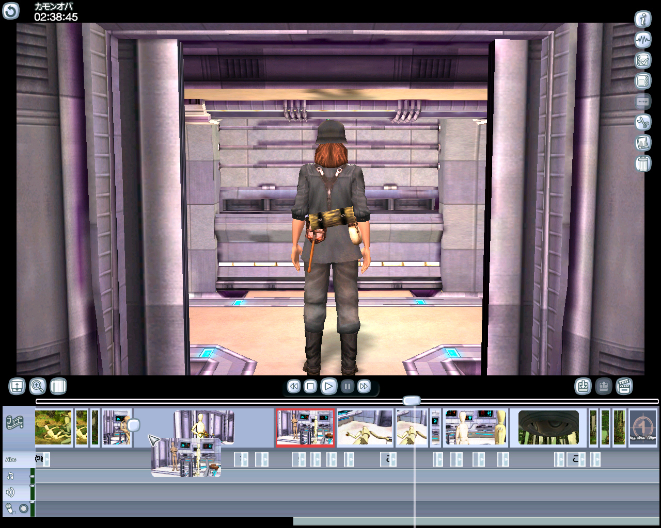
Task: Click the circular back arrow icon
Action: pyautogui.click(x=11, y=11)
